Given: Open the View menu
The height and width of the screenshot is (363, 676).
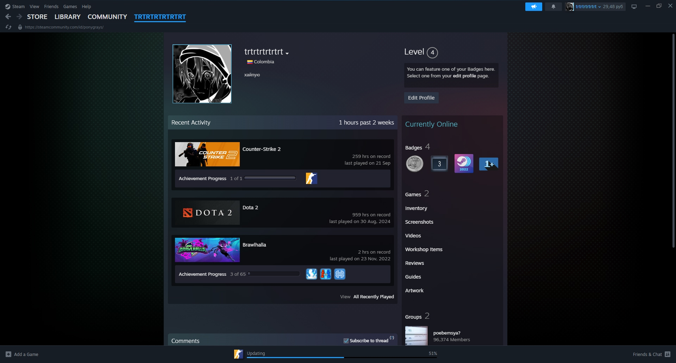Looking at the screenshot, I should 35,7.
